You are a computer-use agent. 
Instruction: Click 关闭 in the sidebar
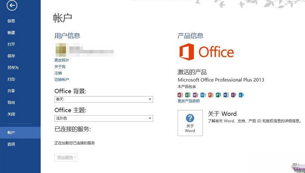(x=11, y=114)
